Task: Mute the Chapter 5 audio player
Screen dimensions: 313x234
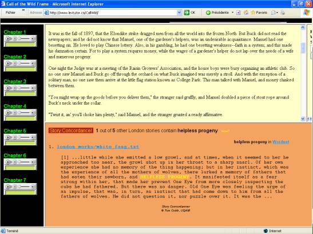Action: 33,137
